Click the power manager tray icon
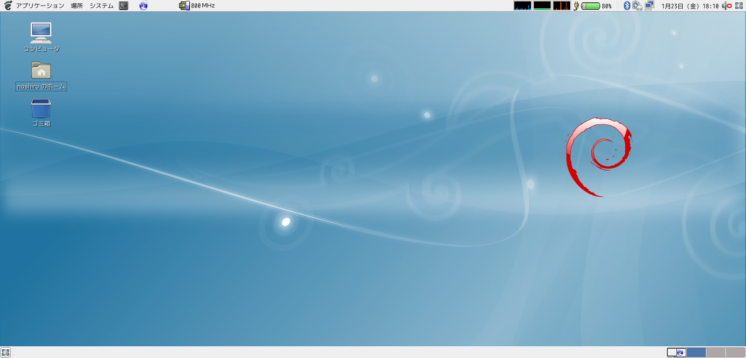 637,6
